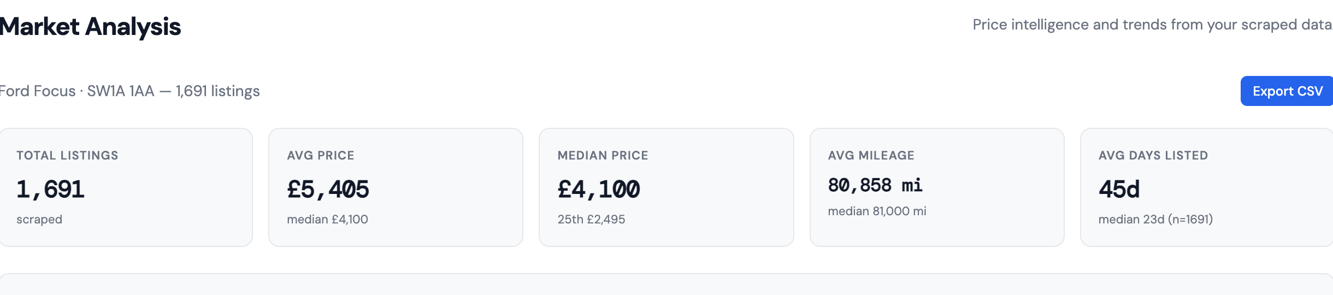The image size is (1333, 295).
Task: Click the "median £4,100" caption text
Action: coord(327,220)
